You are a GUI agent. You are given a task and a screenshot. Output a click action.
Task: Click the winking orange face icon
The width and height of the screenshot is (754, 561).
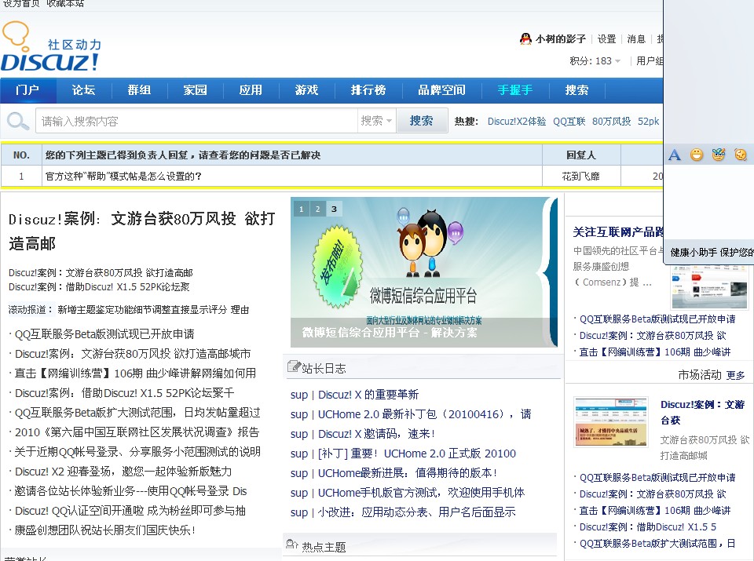(x=741, y=155)
